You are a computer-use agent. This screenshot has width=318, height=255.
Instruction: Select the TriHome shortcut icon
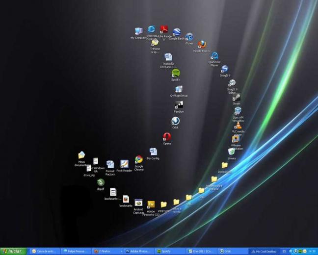coord(155,42)
